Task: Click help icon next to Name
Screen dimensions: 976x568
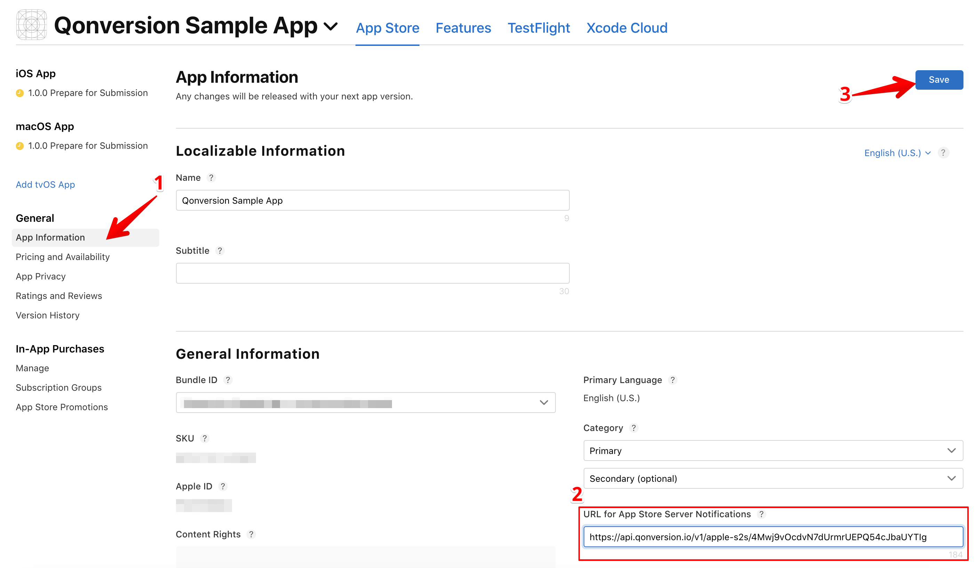Action: 211,178
